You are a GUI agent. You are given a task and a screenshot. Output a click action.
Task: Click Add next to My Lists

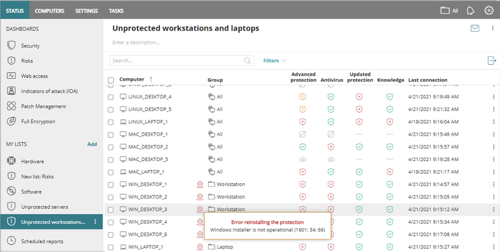click(92, 144)
